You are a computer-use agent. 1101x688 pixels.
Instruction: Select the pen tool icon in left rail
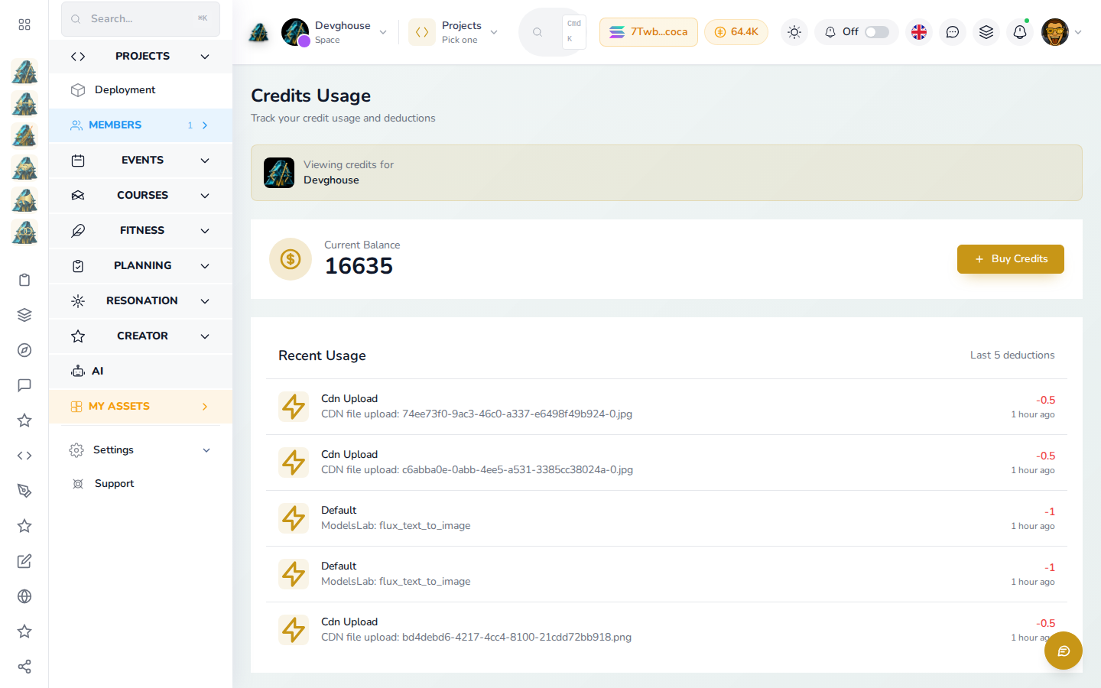coord(24,491)
